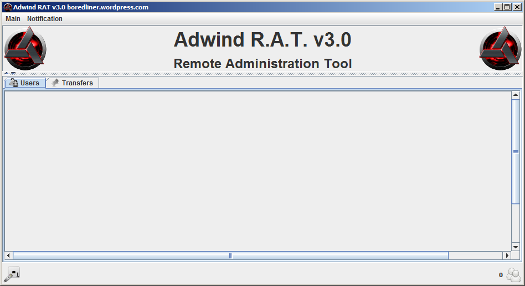525x286 pixels.
Task: Click the plug icon in the bottom-left status bar
Action: pyautogui.click(x=12, y=274)
